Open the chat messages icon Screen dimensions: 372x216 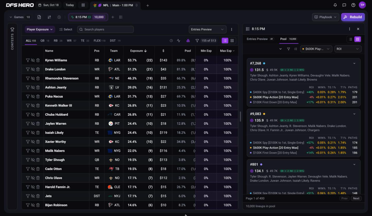(x=344, y=5)
